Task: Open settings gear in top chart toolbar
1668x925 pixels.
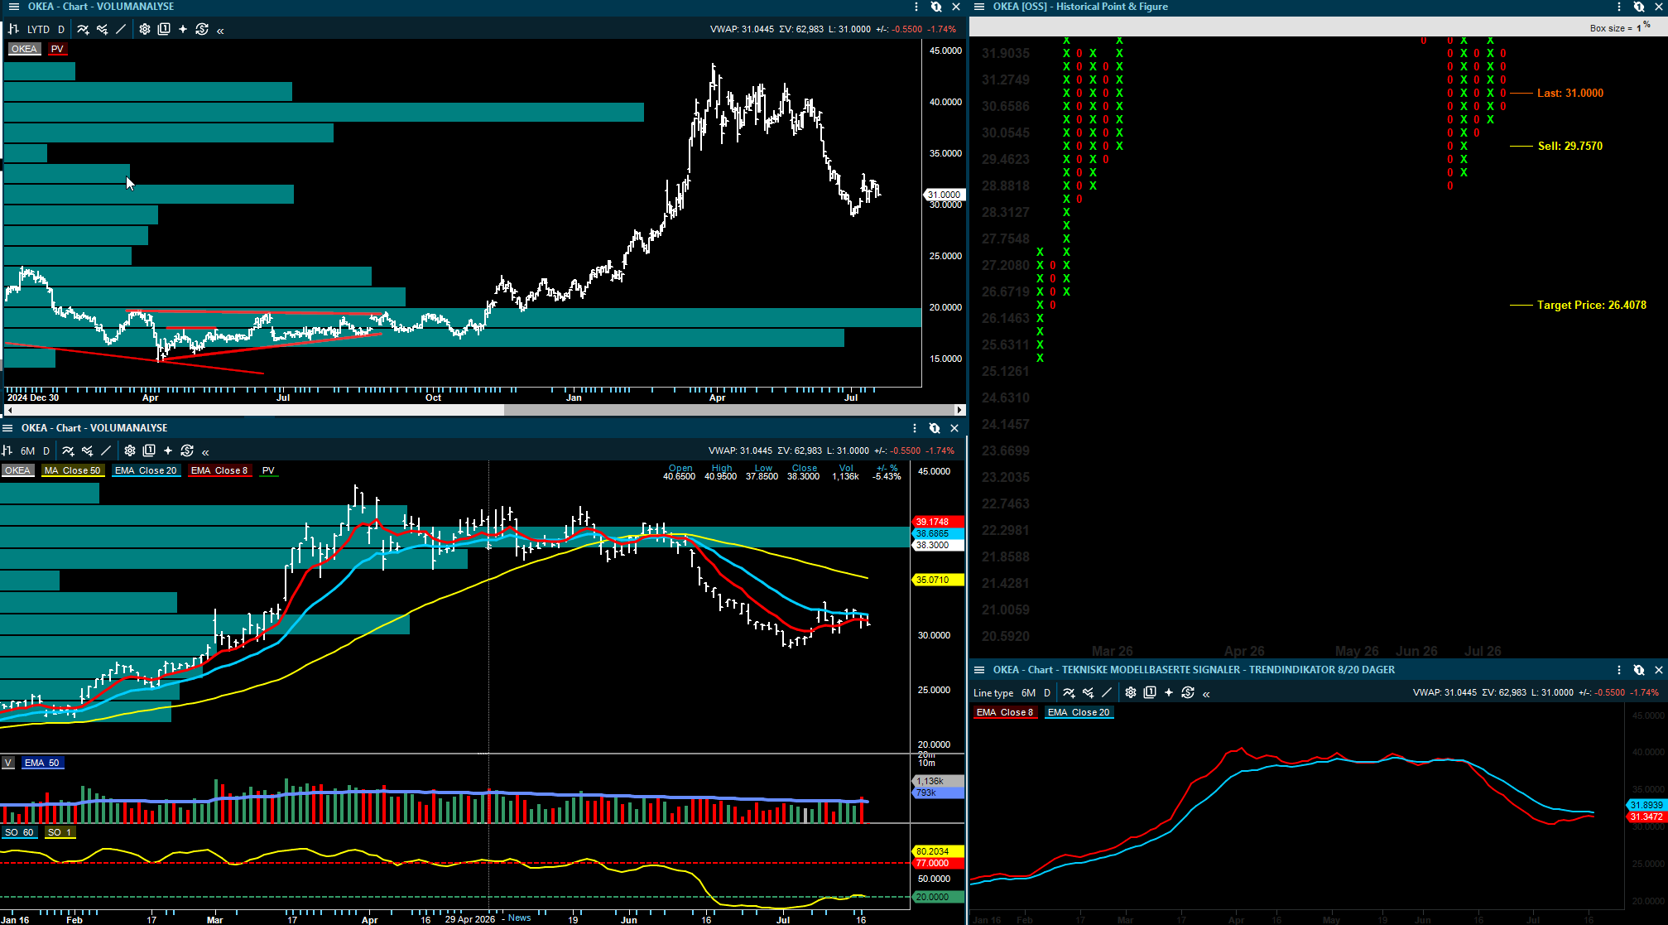Action: pyautogui.click(x=145, y=29)
